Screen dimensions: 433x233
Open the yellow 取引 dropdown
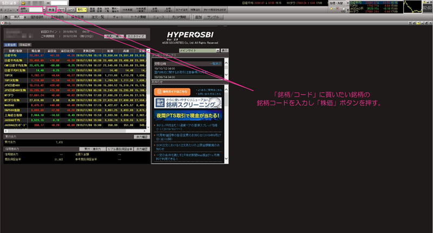[x=82, y=10]
